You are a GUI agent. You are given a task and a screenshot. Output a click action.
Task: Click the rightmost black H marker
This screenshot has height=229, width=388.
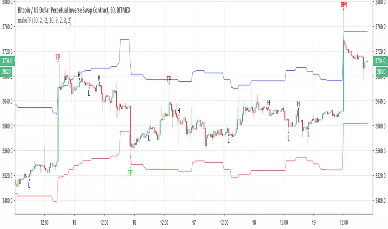pyautogui.click(x=298, y=104)
